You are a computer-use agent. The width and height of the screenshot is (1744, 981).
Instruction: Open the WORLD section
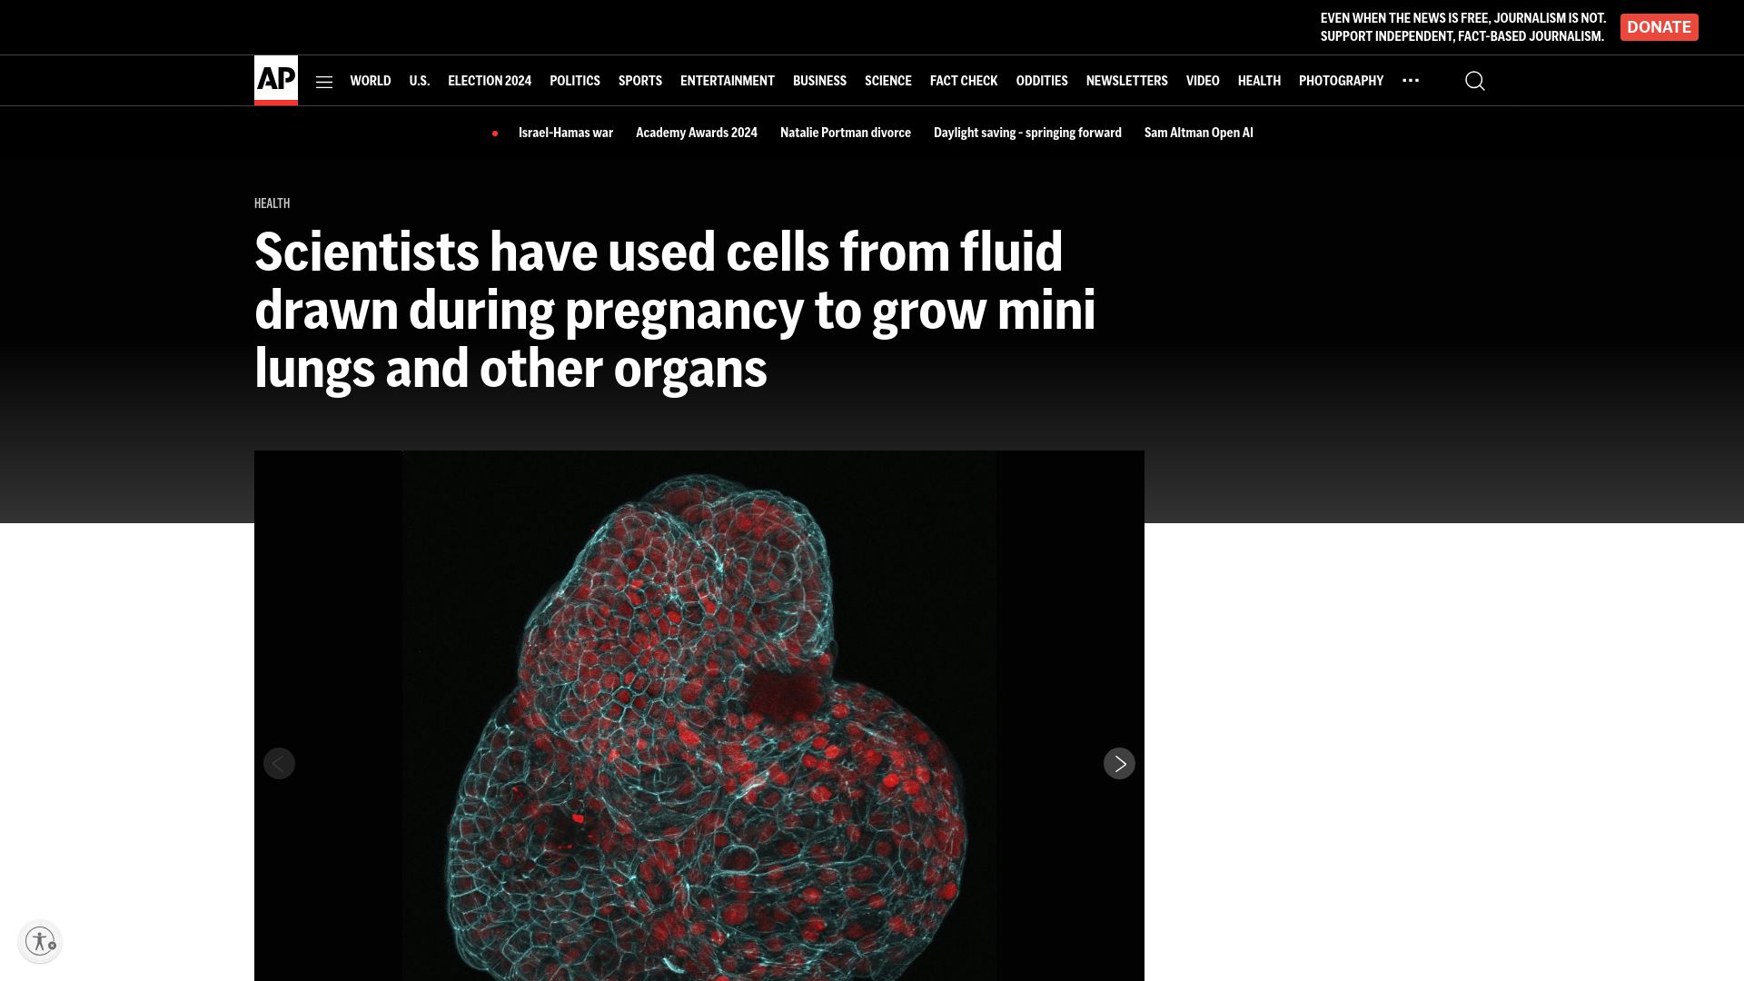point(371,81)
